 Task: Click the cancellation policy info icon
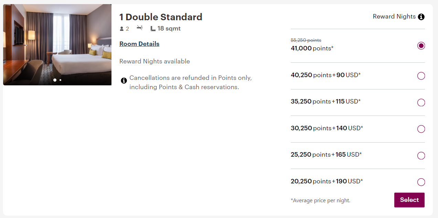pos(124,81)
